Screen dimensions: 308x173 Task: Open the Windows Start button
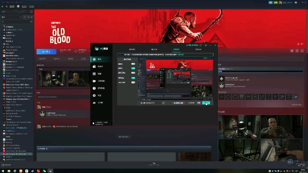[x=3, y=171]
